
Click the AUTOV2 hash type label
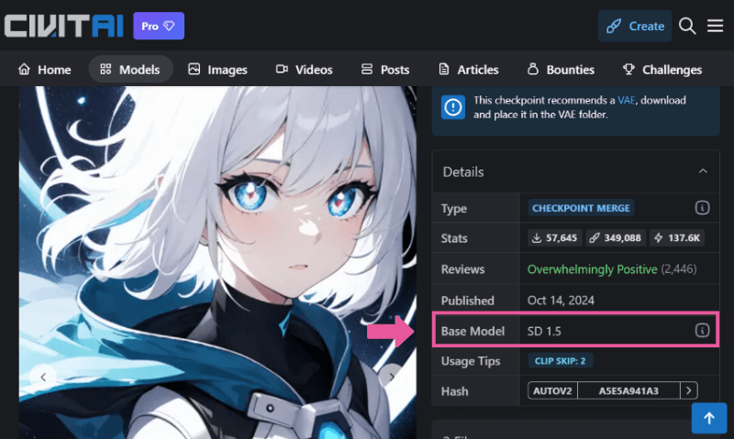click(552, 390)
